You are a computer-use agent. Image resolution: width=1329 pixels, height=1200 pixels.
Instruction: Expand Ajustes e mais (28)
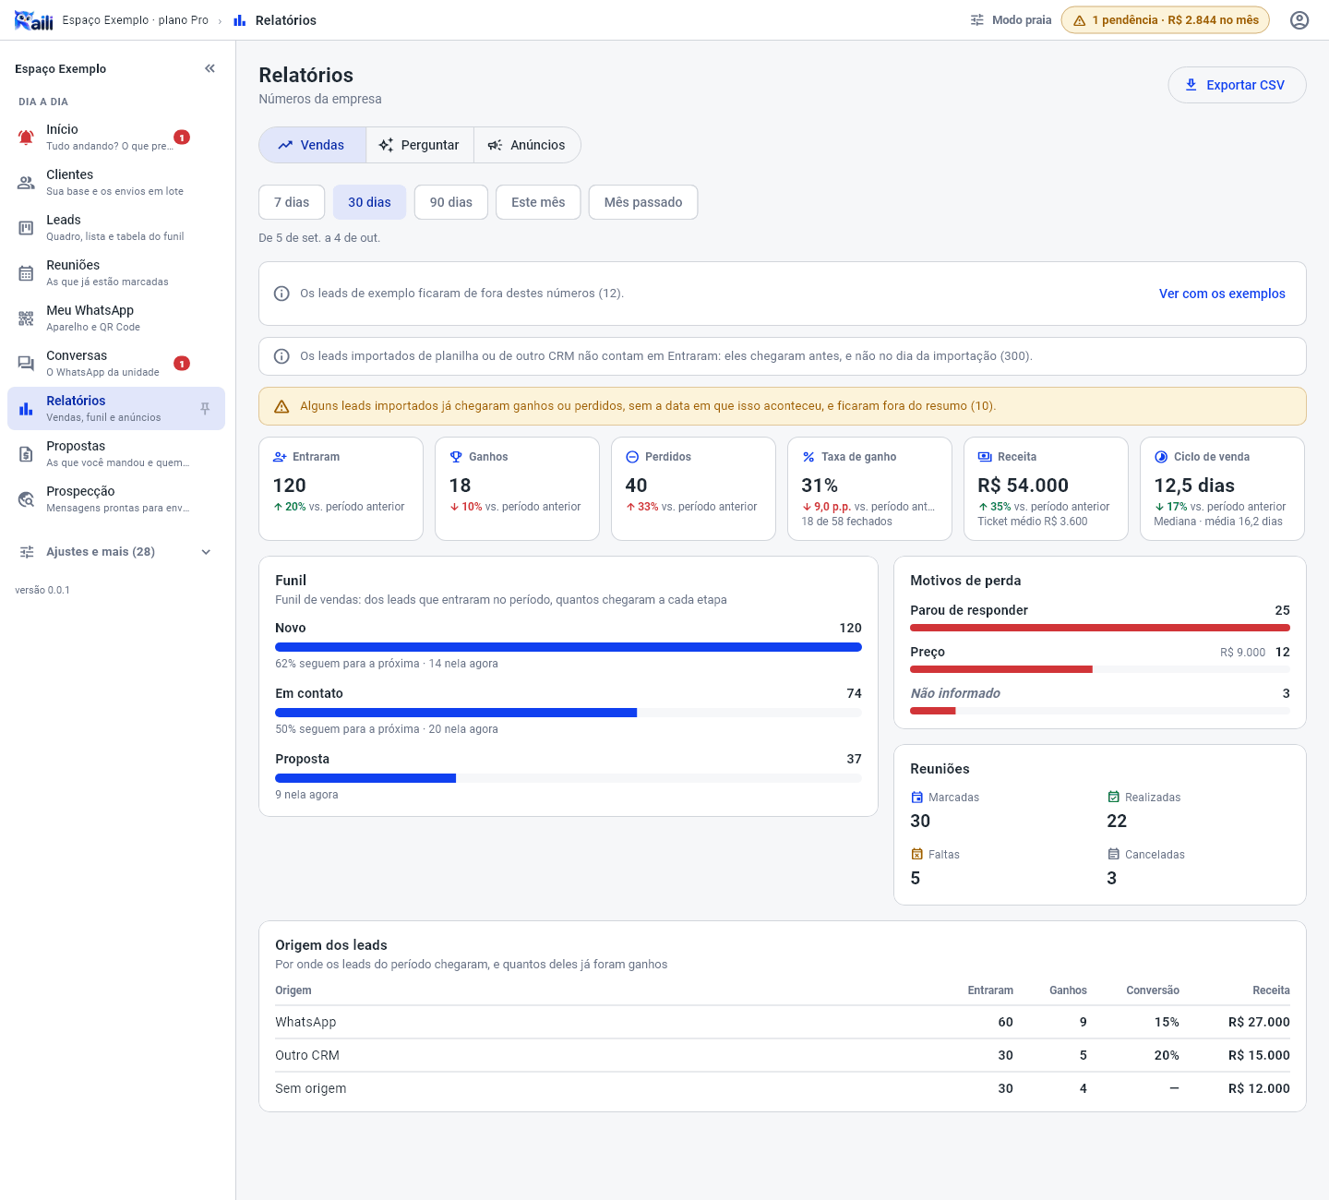pos(116,552)
